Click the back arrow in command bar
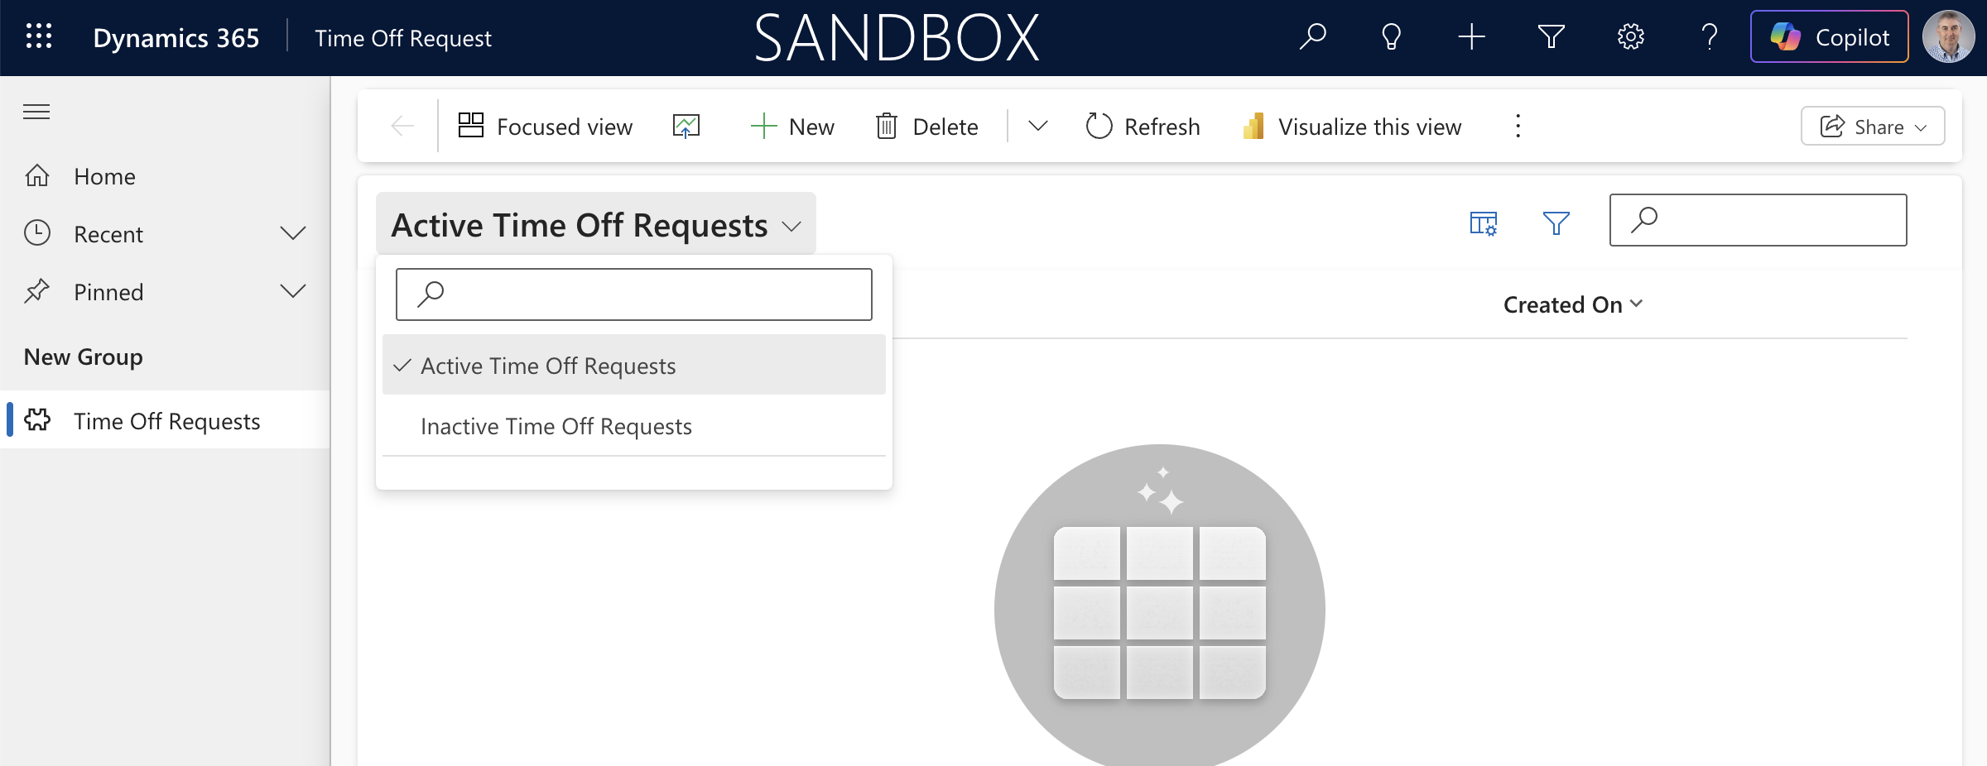Image resolution: width=1987 pixels, height=766 pixels. pyautogui.click(x=402, y=127)
